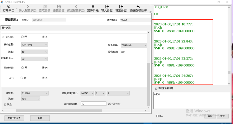
Task: Click the 进入配置状态 toolbar icon
Action: tap(28, 6)
